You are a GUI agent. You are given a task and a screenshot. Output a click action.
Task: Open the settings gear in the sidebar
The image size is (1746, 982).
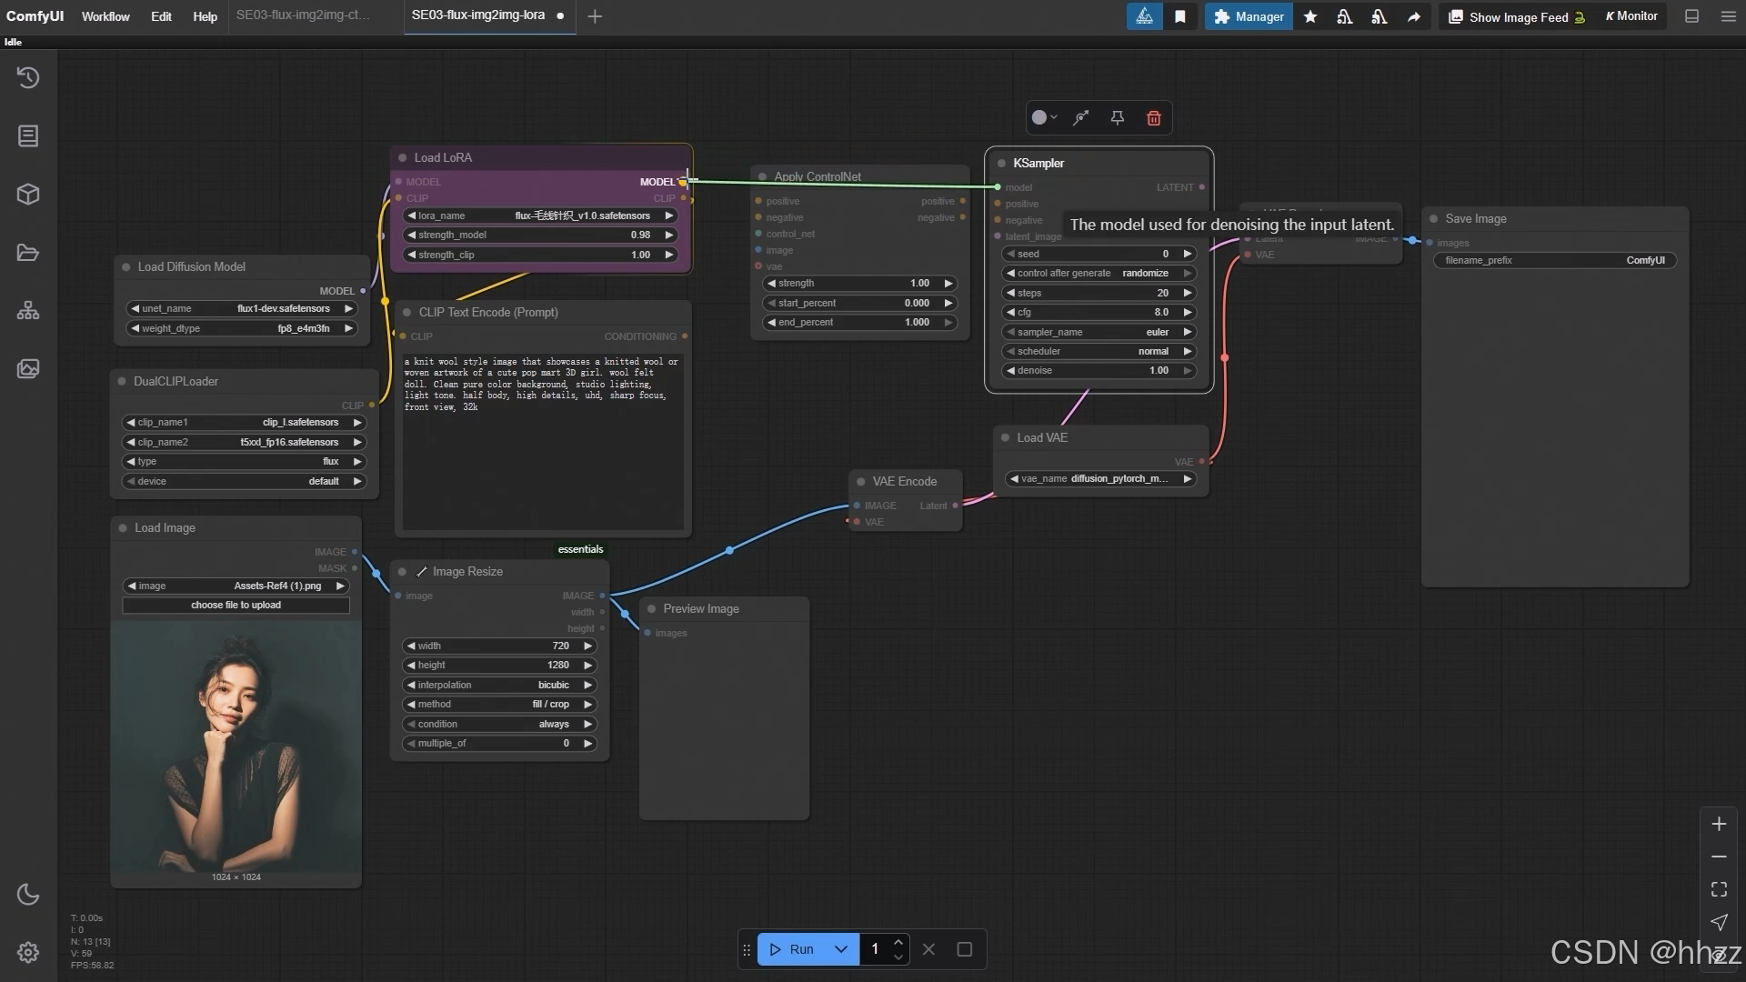click(x=28, y=952)
